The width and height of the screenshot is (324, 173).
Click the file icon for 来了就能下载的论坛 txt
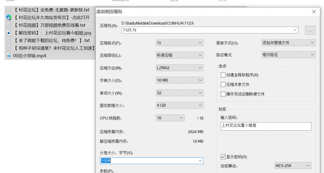tap(8, 41)
